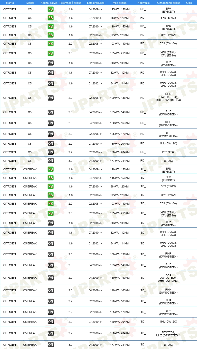Click the PB icon in C5 RD_ RFJ (EW10A) row
The height and width of the screenshot is (349, 197).
click(x=51, y=44)
